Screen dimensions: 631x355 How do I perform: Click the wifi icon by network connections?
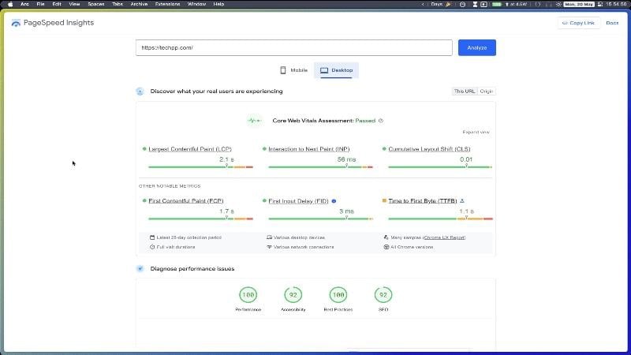pyautogui.click(x=269, y=247)
